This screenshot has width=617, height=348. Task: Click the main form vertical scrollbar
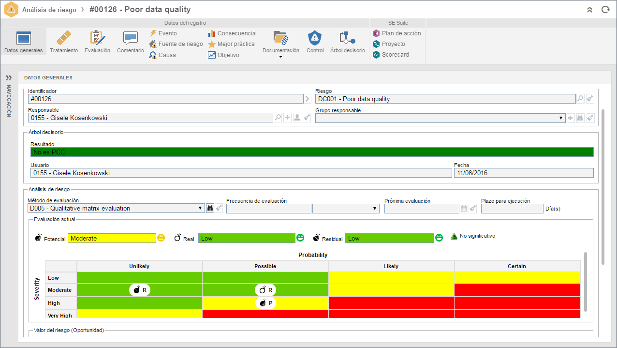coord(603,187)
